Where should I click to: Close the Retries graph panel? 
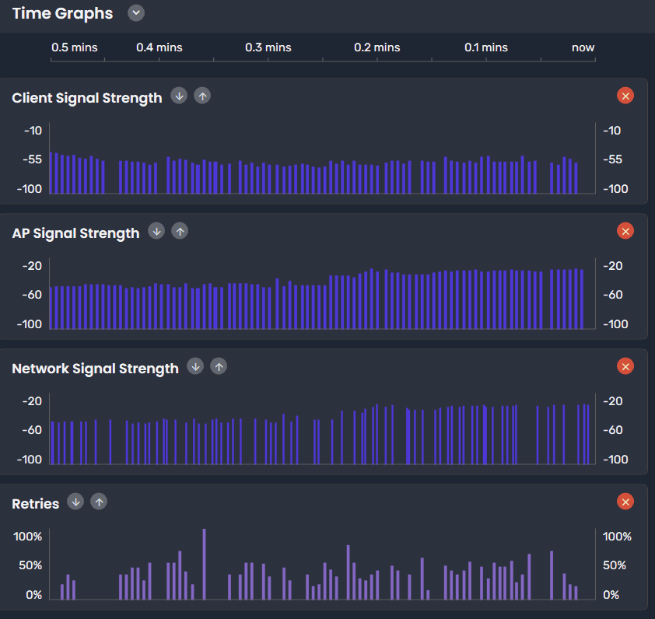625,502
